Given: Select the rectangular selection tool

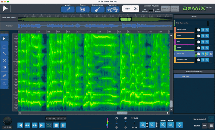Looking at the screenshot, I should [x=4, y=47].
